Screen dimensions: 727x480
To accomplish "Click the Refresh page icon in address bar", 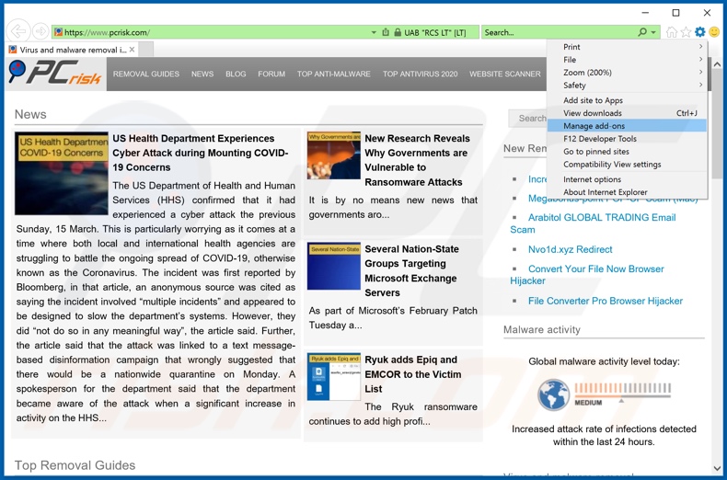I will 386,32.
